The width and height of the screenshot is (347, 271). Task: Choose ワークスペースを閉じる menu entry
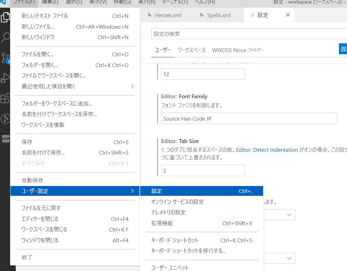[x=75, y=230]
